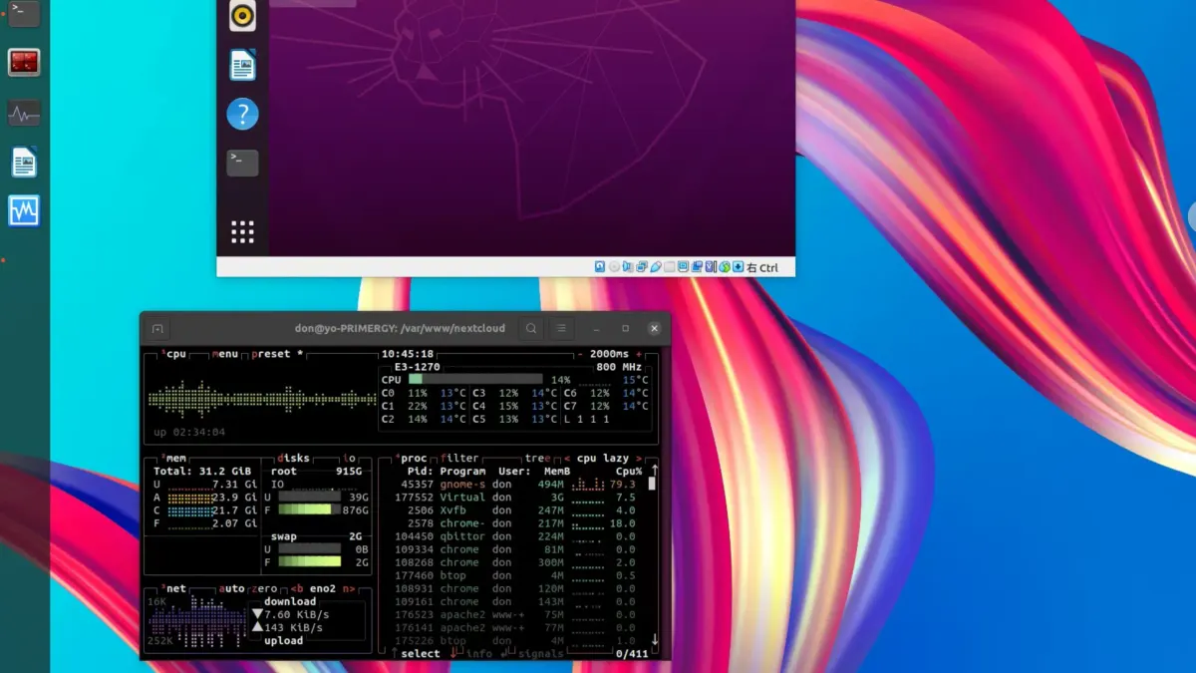Open LibreOffice Writer in the VM guest dock
The image size is (1196, 673).
click(243, 66)
